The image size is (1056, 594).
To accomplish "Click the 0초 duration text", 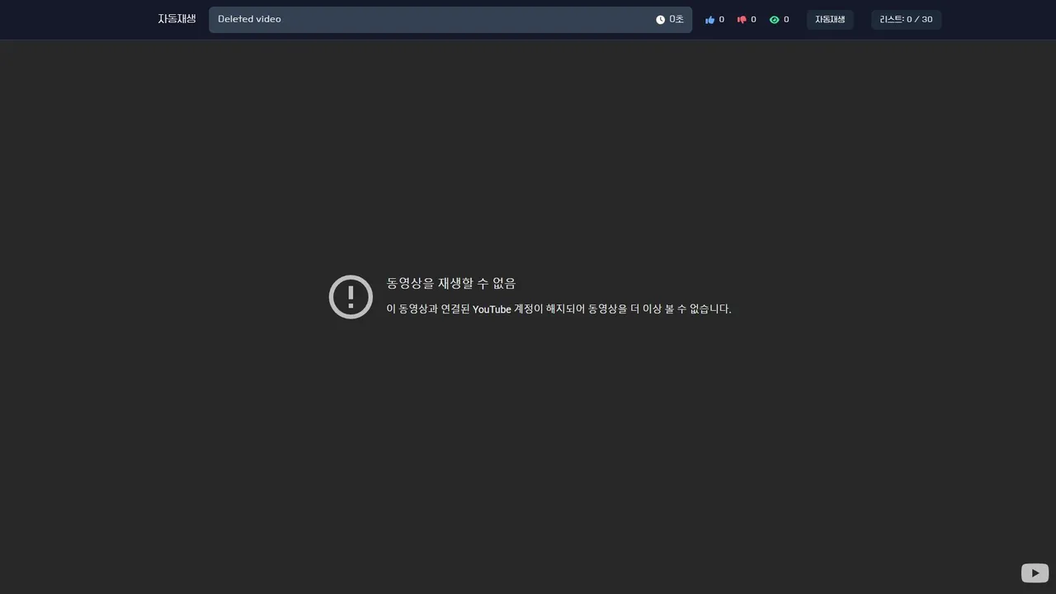I will (x=676, y=20).
